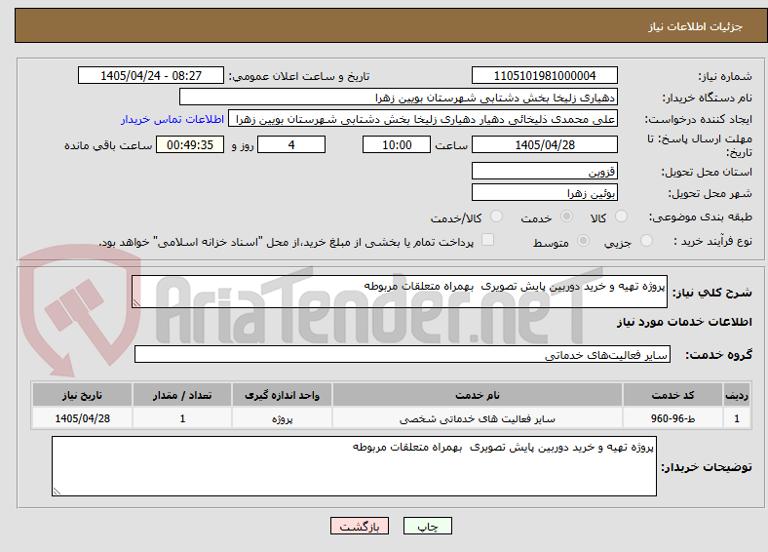Click the گروه خدمت field سایر فعالیت‌های خدماتی
This screenshot has width=768, height=552.
[x=403, y=354]
